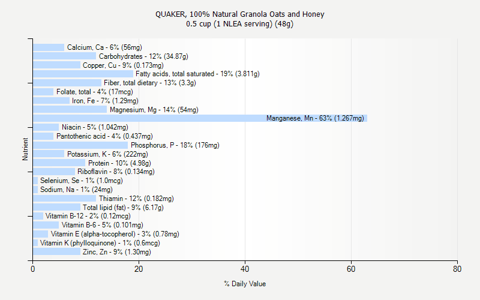Click the Phosphorus bar in chart
This screenshot has width=480, height=300.
point(80,145)
